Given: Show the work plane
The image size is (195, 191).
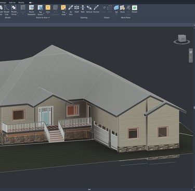Looking at the screenshot, I should 122,9.
